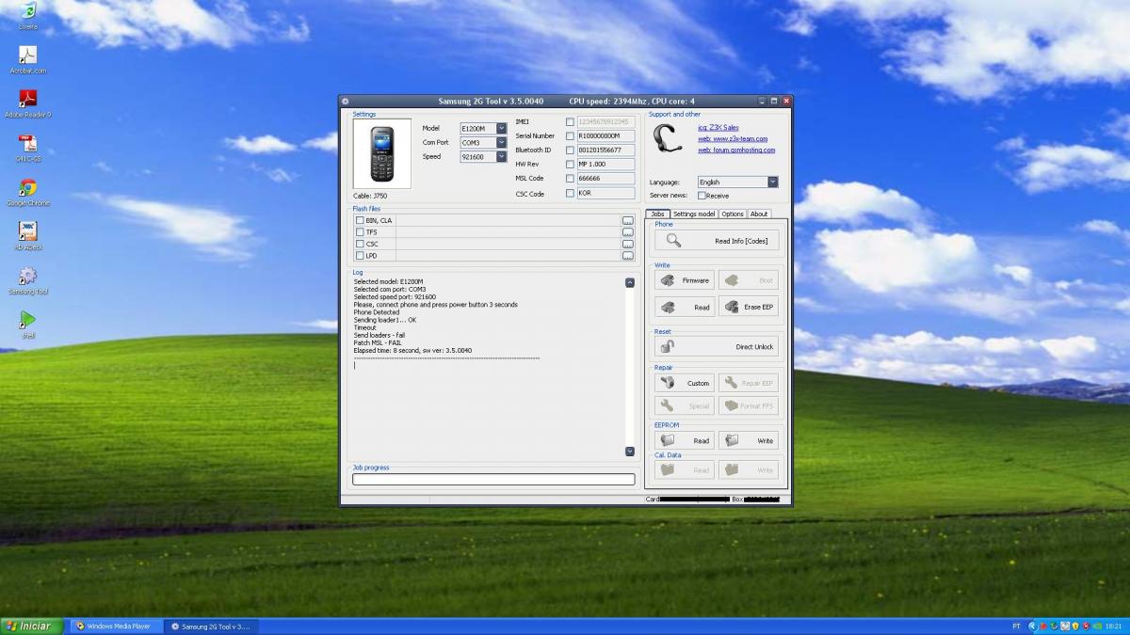Open the www.z3x-team.com web link
The height and width of the screenshot is (635, 1130).
(x=733, y=138)
